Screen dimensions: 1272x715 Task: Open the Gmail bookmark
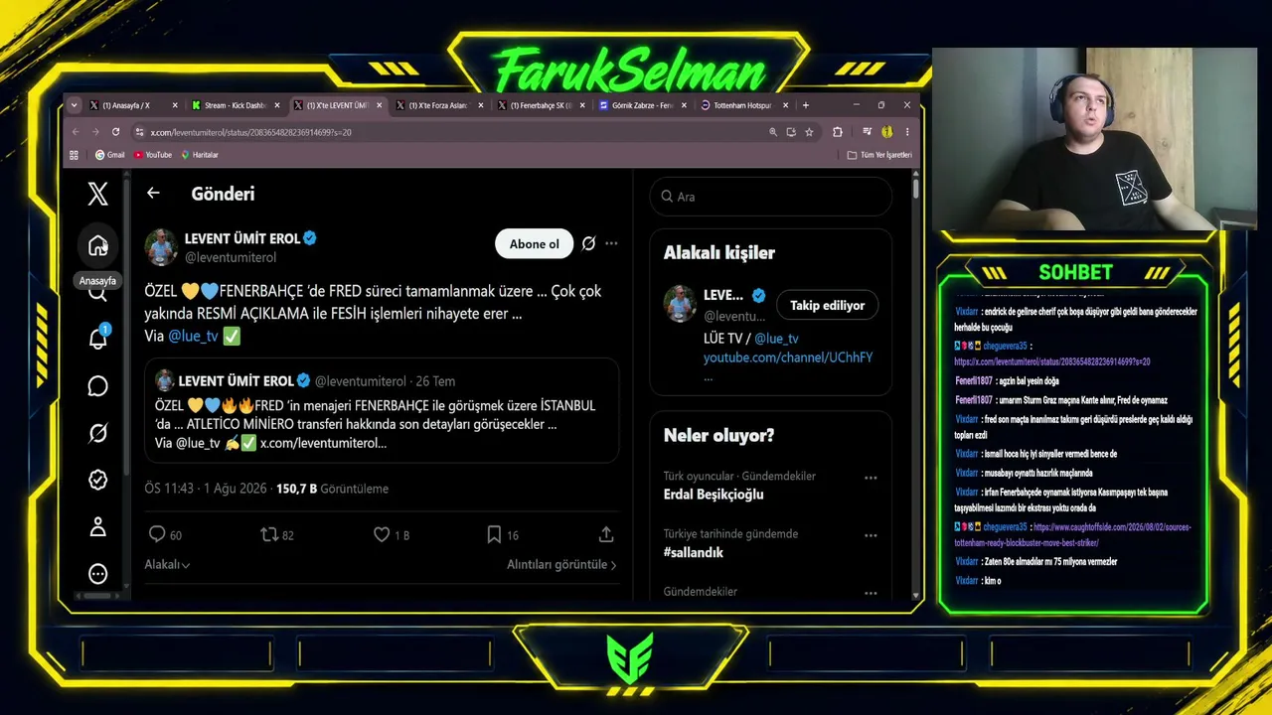coord(109,155)
